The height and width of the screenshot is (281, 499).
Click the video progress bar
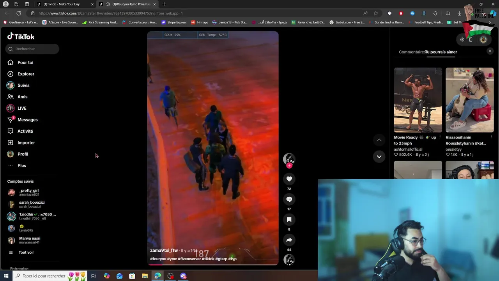click(x=213, y=265)
